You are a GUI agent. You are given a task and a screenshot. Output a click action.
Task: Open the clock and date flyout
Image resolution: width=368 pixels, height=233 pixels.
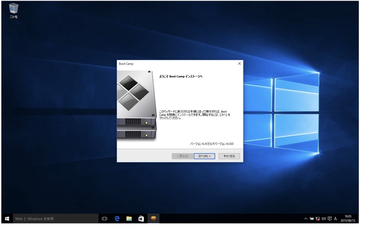coord(348,219)
